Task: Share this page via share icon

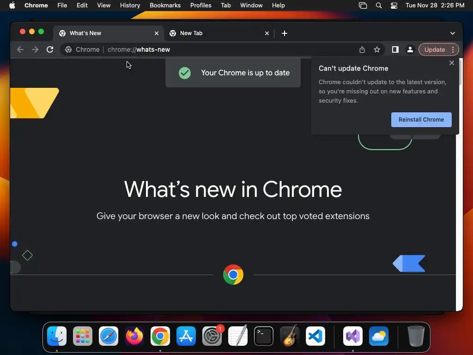Action: tap(362, 49)
